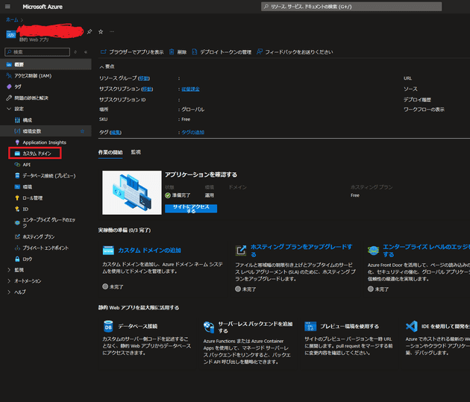
Task: Click デプロイ トークンの管理 toolbar button
Action: tap(222, 51)
